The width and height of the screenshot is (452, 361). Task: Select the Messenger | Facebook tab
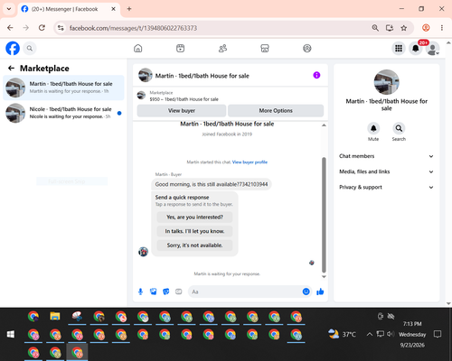coord(69,9)
